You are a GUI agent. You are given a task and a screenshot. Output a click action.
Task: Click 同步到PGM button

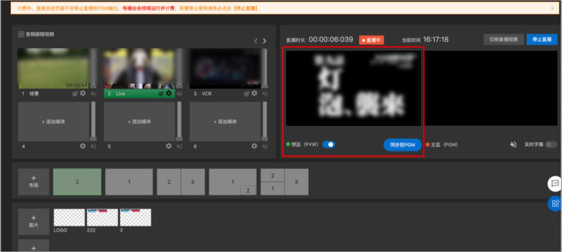pos(403,144)
